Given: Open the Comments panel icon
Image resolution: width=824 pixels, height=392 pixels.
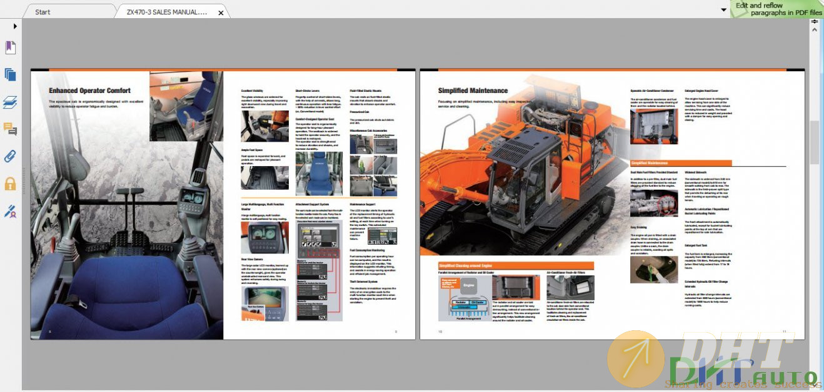Looking at the screenshot, I should tap(10, 129).
